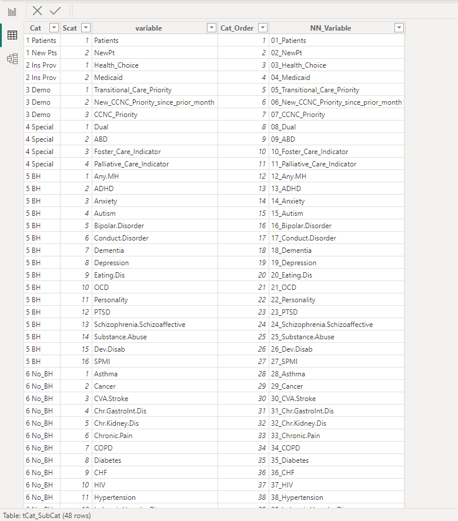
Task: Click the 'CHF' variable cell
Action: [x=155, y=473]
